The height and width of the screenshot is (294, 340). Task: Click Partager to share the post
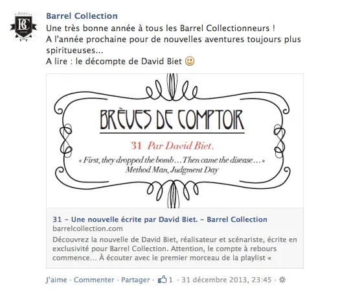click(135, 280)
